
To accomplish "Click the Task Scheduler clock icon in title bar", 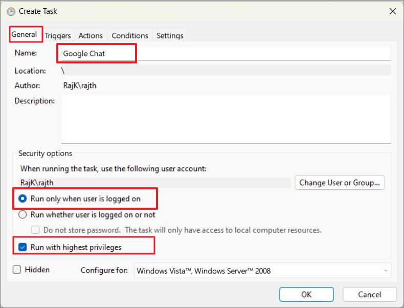I will [11, 12].
